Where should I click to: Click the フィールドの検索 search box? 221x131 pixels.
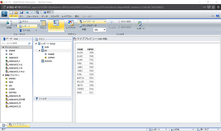point(14,43)
